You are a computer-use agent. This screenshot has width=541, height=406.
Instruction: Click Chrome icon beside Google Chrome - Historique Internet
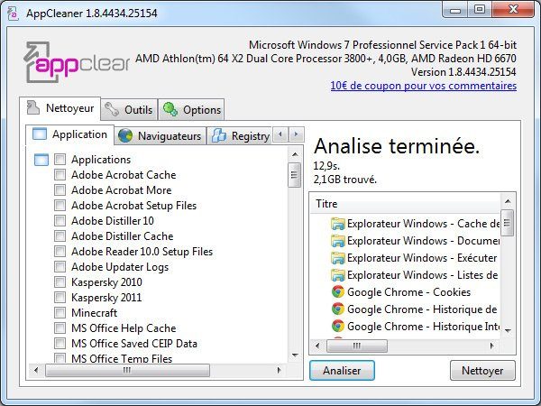click(338, 327)
